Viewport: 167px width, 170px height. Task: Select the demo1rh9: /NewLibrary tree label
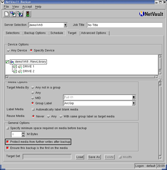pos(31,62)
